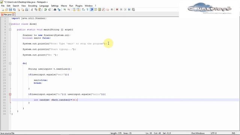The height and width of the screenshot is (135, 240).
Task: Toggle synchronized horizontal scrolling
Action: click(x=78, y=9)
